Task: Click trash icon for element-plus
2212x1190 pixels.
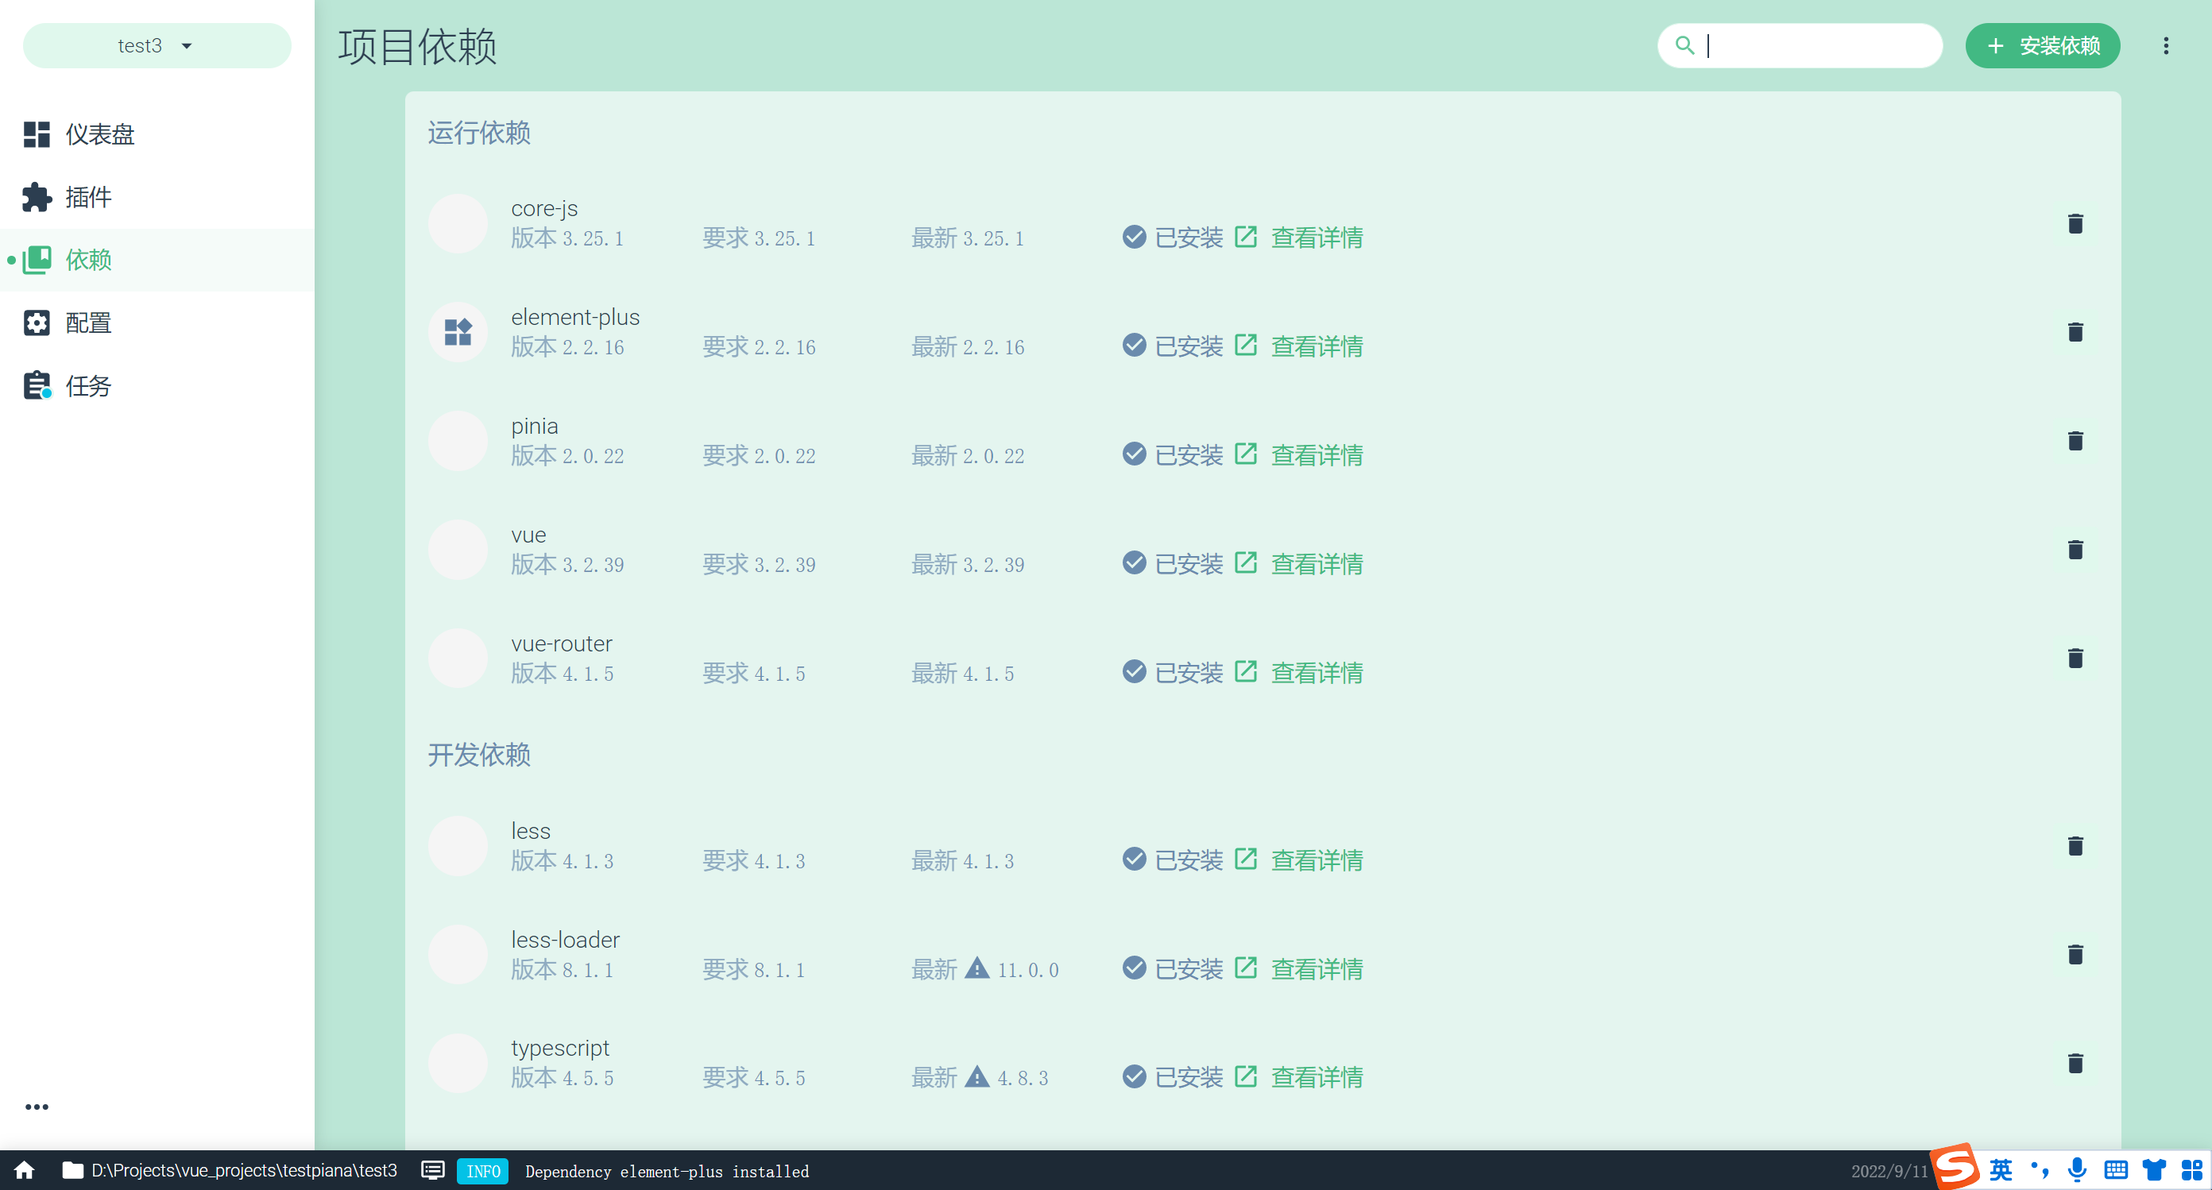Action: (x=2075, y=332)
